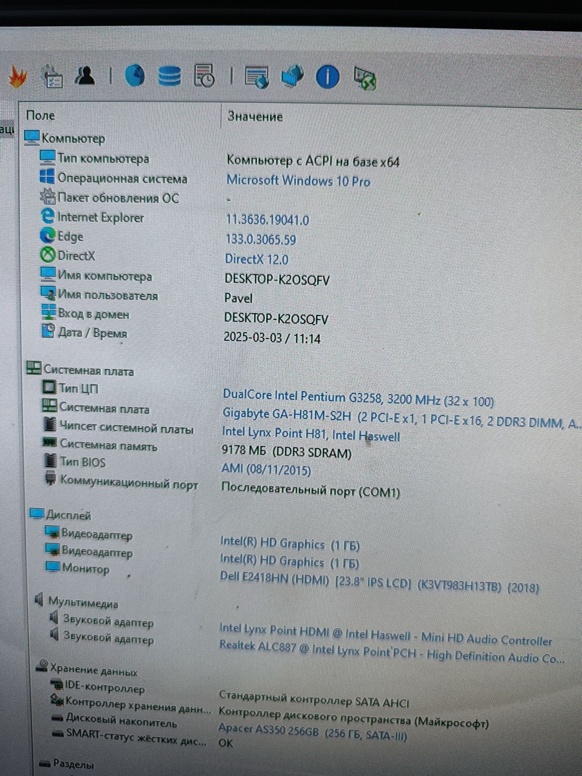Click the blue stacked disks database icon
This screenshot has height=776, width=582.
170,76
